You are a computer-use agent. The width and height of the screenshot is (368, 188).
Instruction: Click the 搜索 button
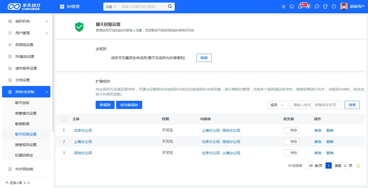tap(352, 105)
